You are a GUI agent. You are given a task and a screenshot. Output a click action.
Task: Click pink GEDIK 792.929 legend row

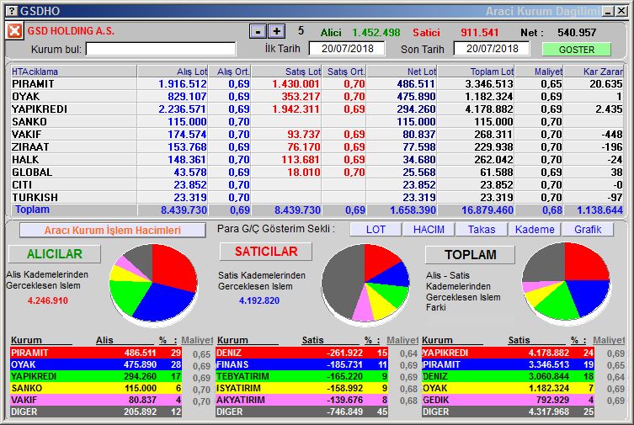(508, 400)
